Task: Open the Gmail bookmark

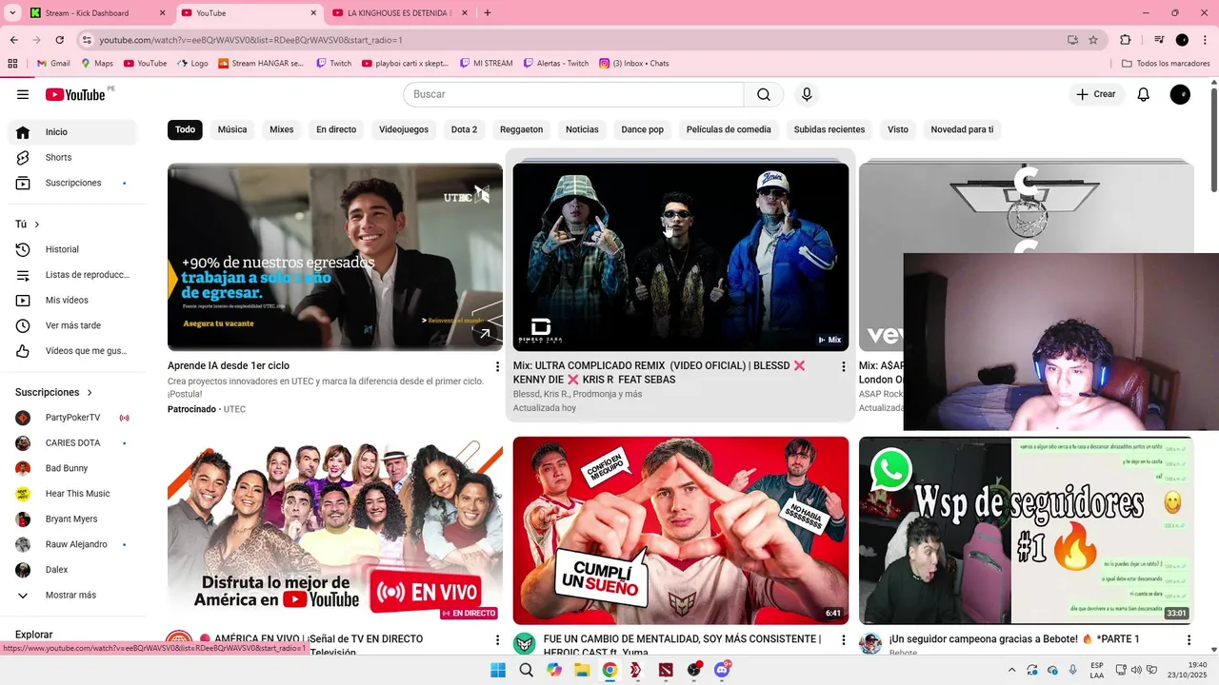Action: 53,64
